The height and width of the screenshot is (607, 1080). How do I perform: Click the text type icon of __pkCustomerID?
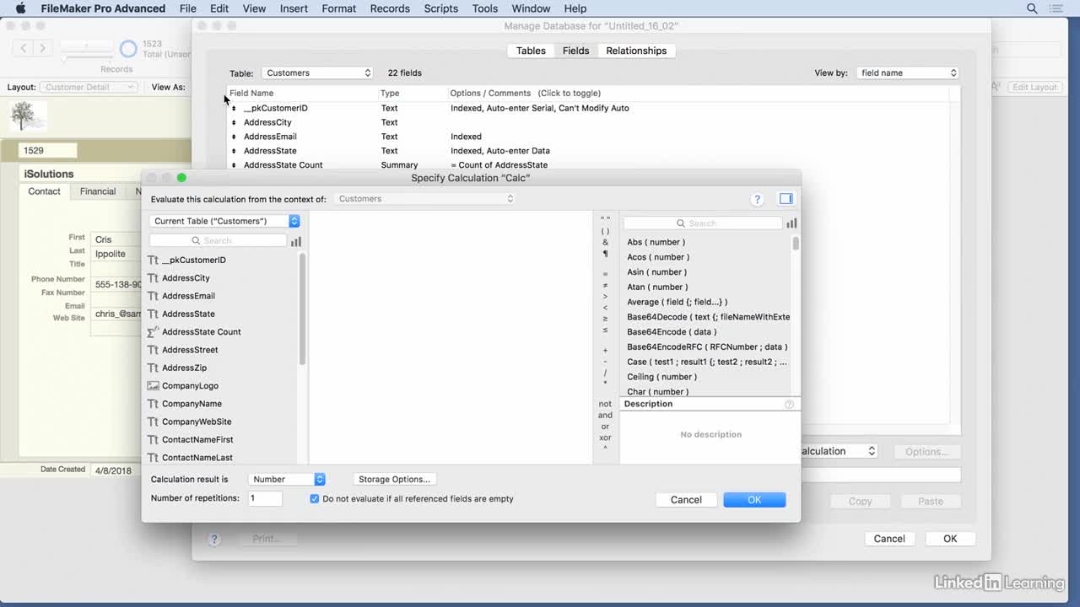tap(153, 261)
